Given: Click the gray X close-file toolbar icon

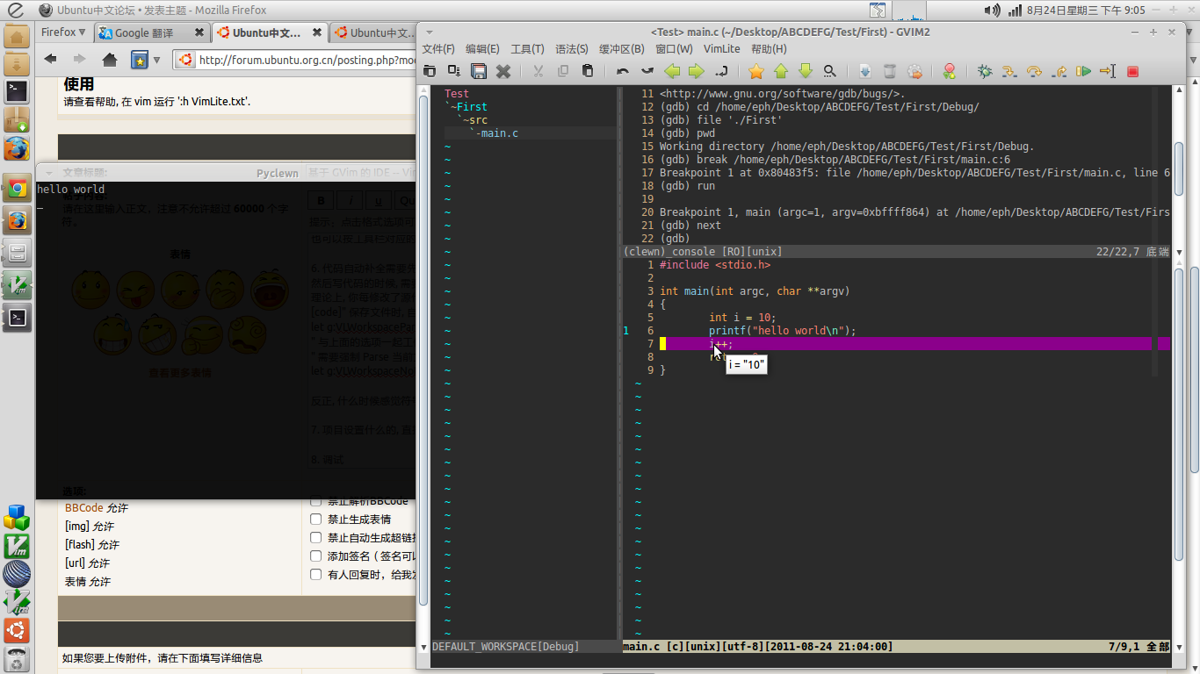Looking at the screenshot, I should (x=503, y=71).
